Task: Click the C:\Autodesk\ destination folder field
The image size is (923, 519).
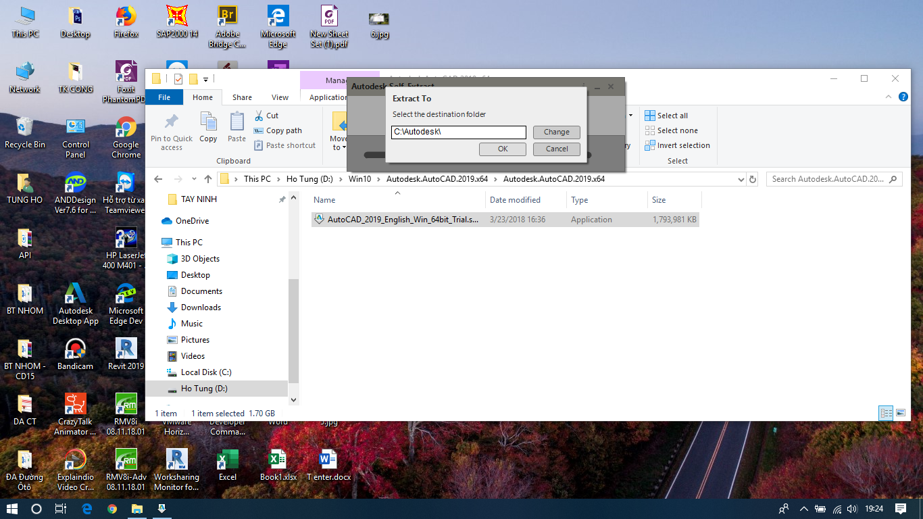Action: click(459, 132)
